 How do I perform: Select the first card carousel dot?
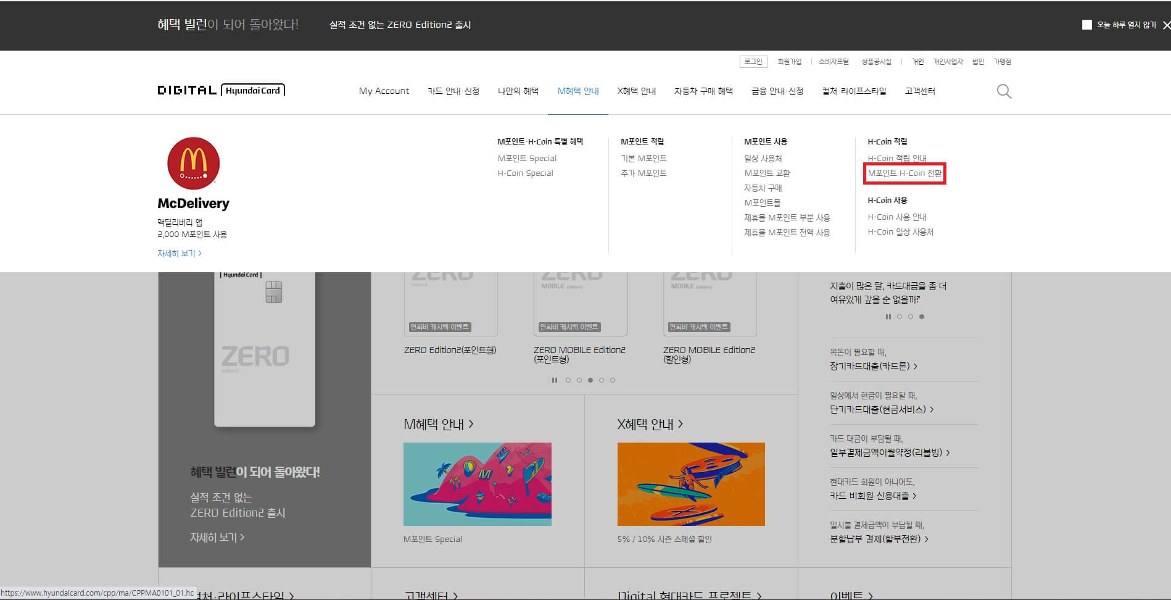tap(568, 380)
